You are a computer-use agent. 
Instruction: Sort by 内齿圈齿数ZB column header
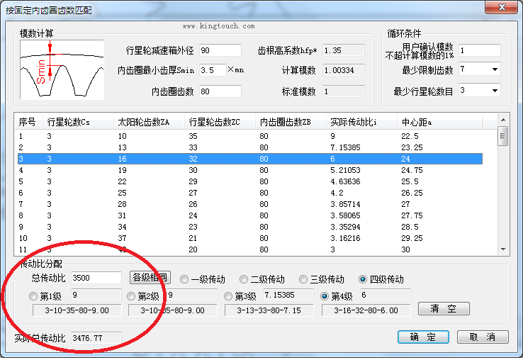pos(291,122)
